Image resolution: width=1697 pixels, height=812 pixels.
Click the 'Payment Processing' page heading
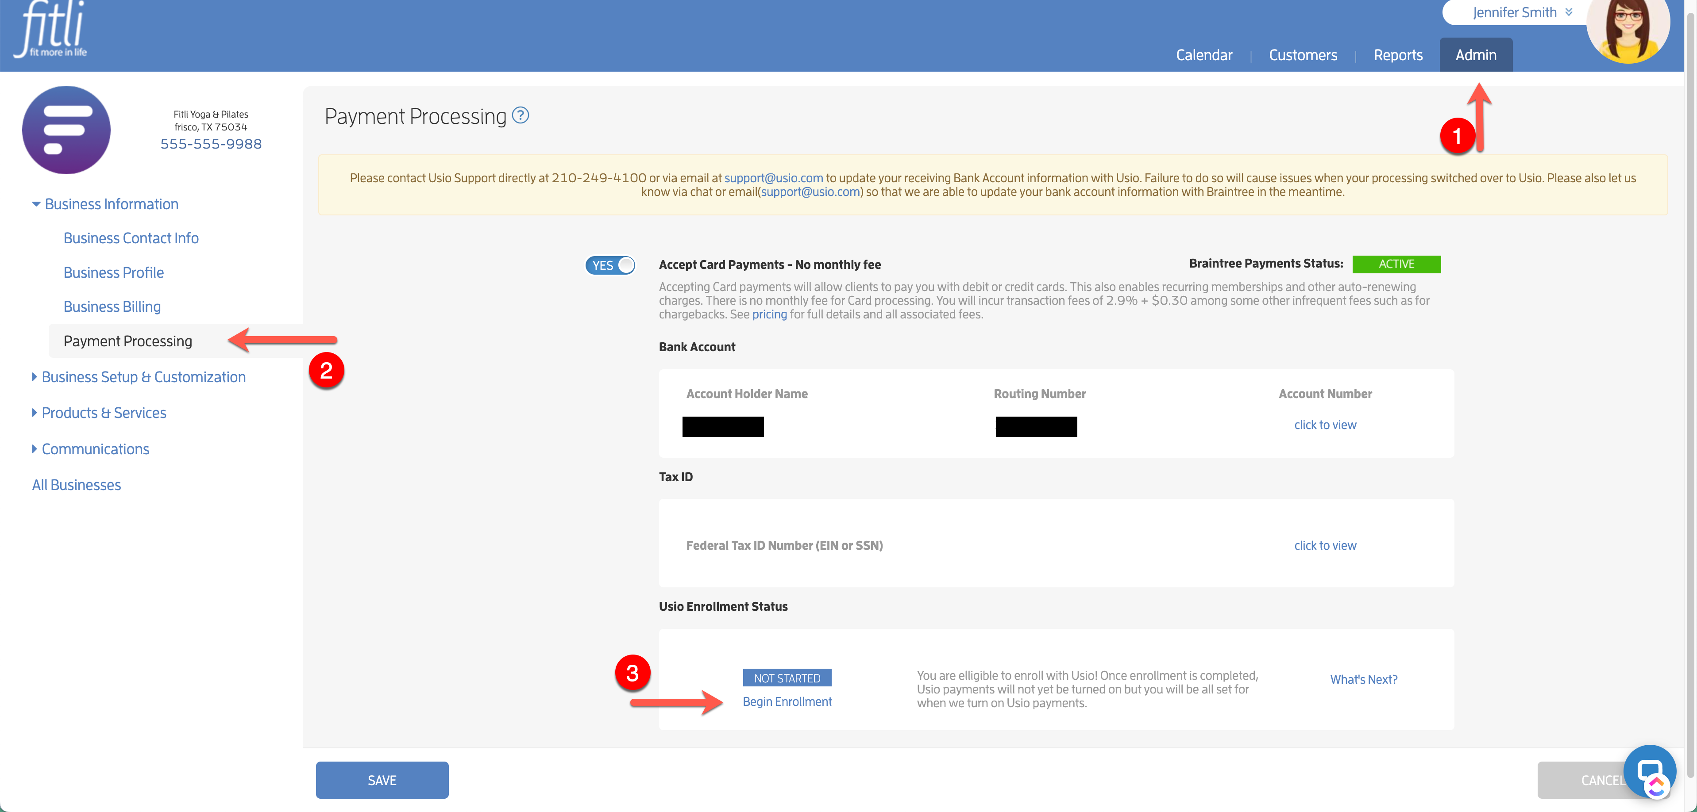point(416,116)
